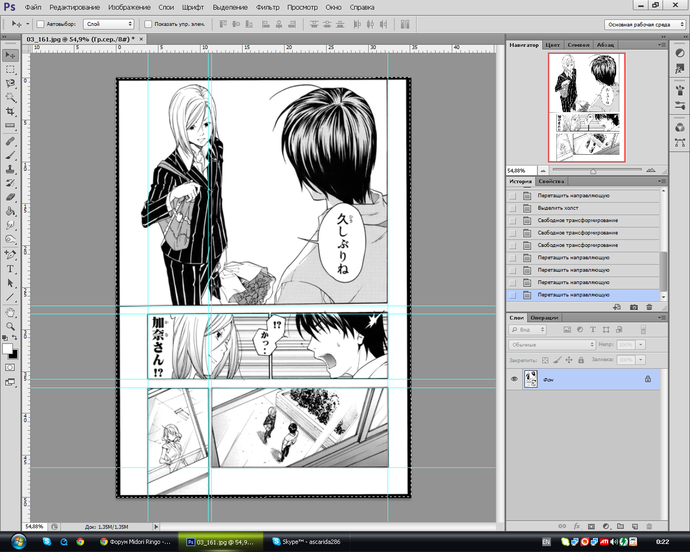Select the Path Selection arrow tool
690x552 pixels.
(10, 283)
